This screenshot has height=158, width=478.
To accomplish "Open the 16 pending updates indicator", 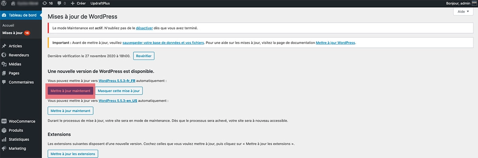I will [47, 3].
